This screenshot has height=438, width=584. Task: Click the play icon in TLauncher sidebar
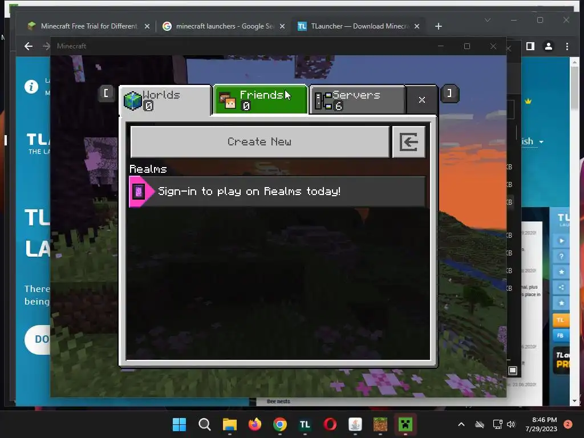[561, 241]
